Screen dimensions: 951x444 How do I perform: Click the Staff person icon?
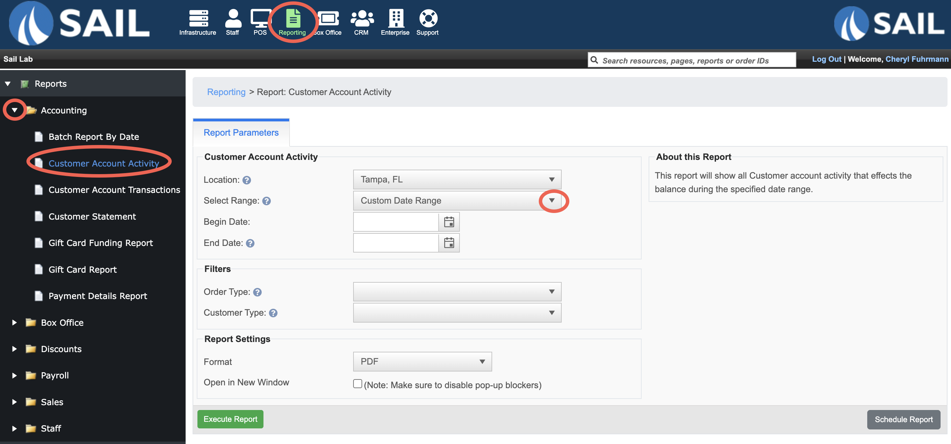pos(233,18)
